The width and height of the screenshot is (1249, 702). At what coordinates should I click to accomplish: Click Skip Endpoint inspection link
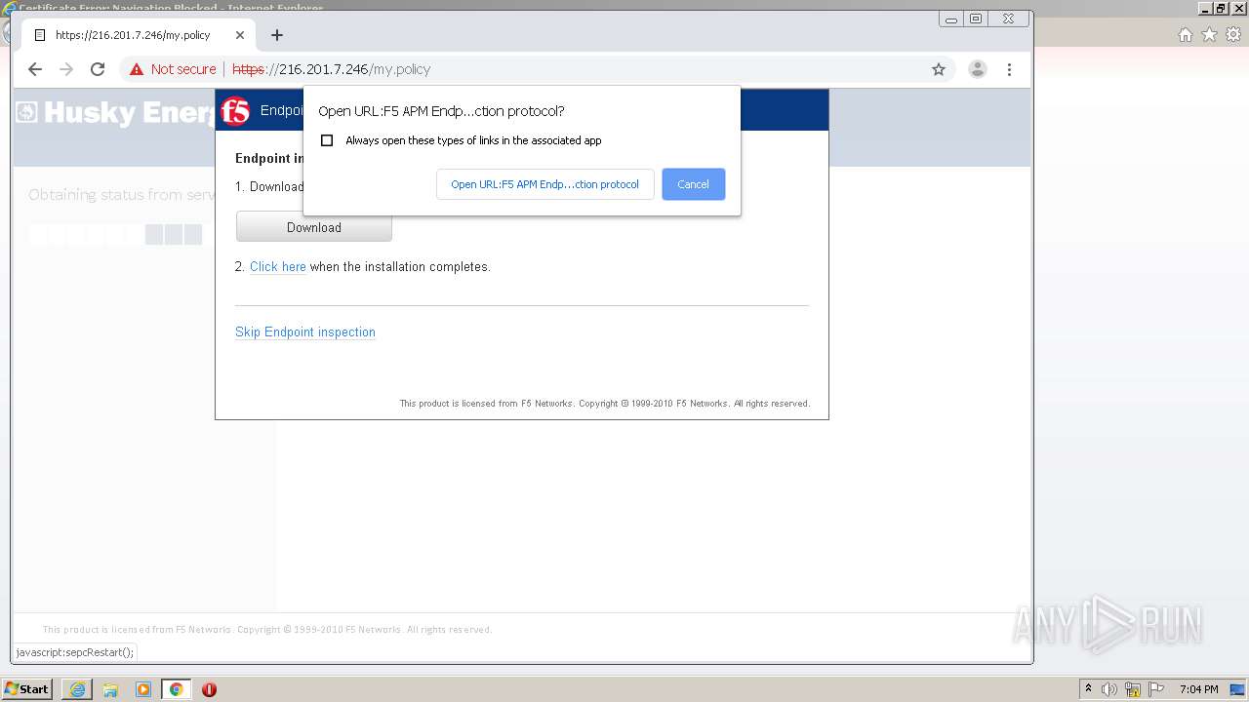click(x=305, y=331)
